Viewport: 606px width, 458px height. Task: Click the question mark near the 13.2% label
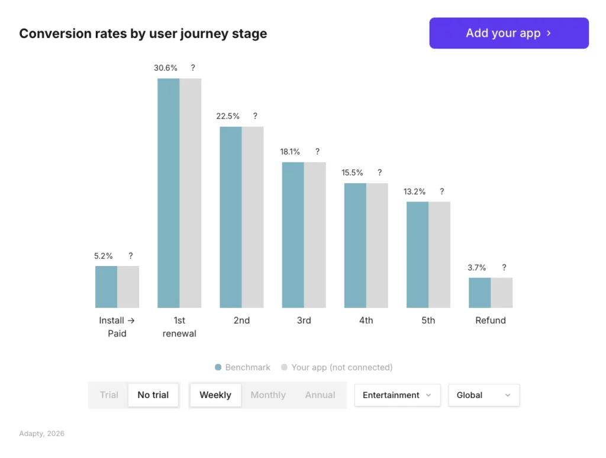[441, 191]
